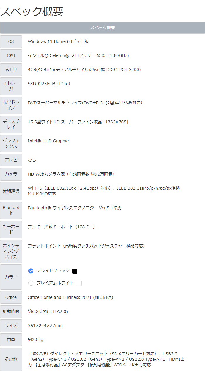Click the Office label cell
Image resolution: width=205 pixels, height=371 pixels.
pyautogui.click(x=11, y=297)
